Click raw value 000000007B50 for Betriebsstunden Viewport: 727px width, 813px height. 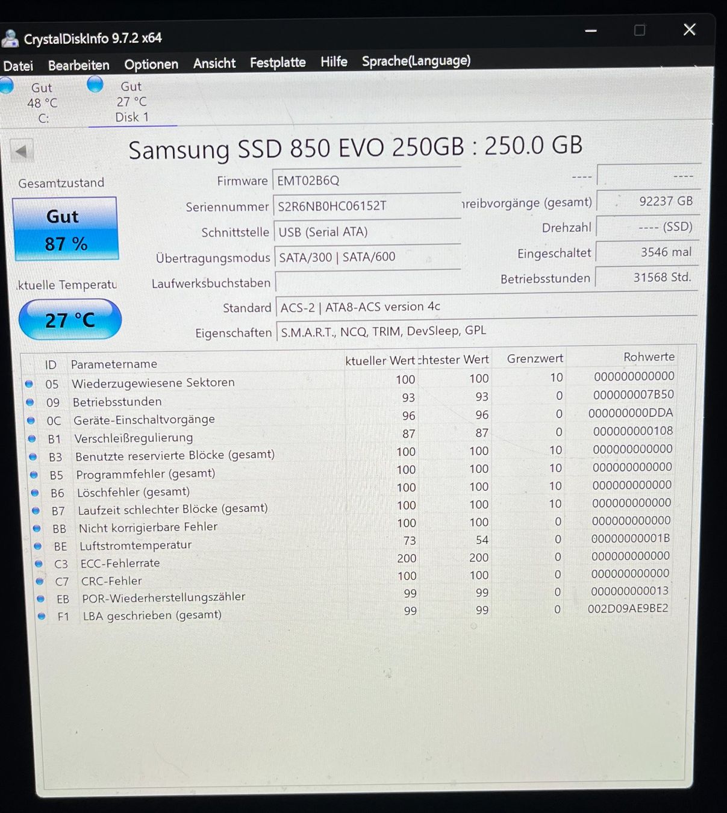click(634, 394)
